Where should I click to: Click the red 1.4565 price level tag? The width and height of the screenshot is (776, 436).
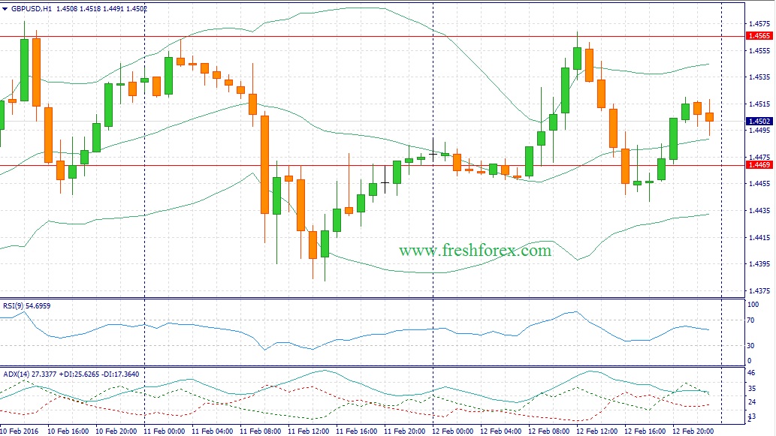(757, 36)
